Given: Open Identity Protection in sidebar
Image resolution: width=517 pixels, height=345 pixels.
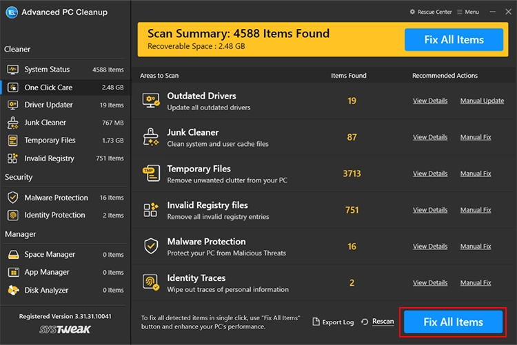Looking at the screenshot, I should point(65,215).
